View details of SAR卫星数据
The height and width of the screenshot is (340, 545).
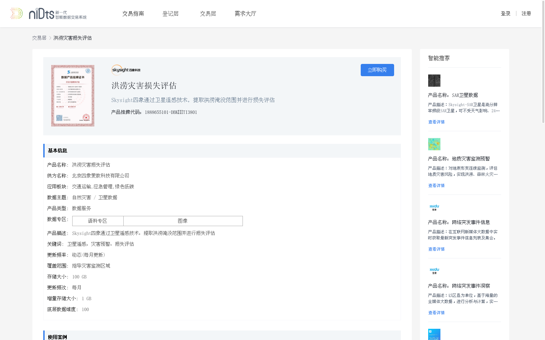436,122
